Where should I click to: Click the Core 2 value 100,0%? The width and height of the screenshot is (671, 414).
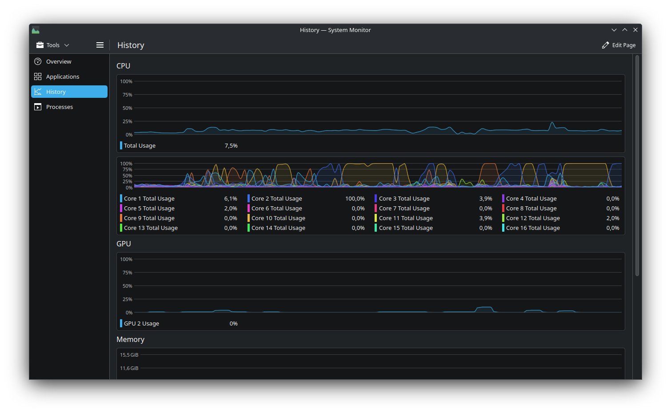(x=355, y=198)
